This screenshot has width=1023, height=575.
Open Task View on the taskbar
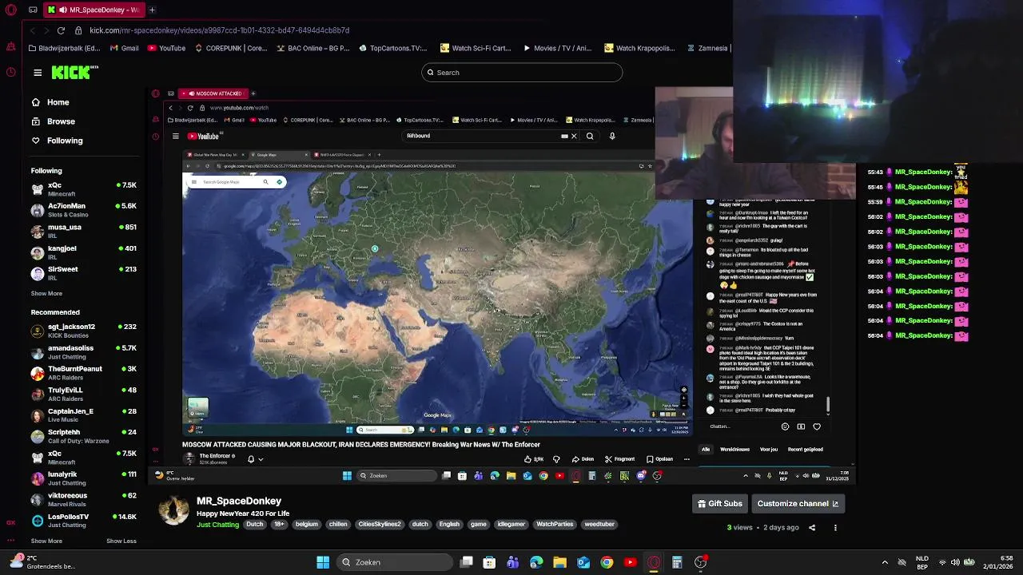467,562
